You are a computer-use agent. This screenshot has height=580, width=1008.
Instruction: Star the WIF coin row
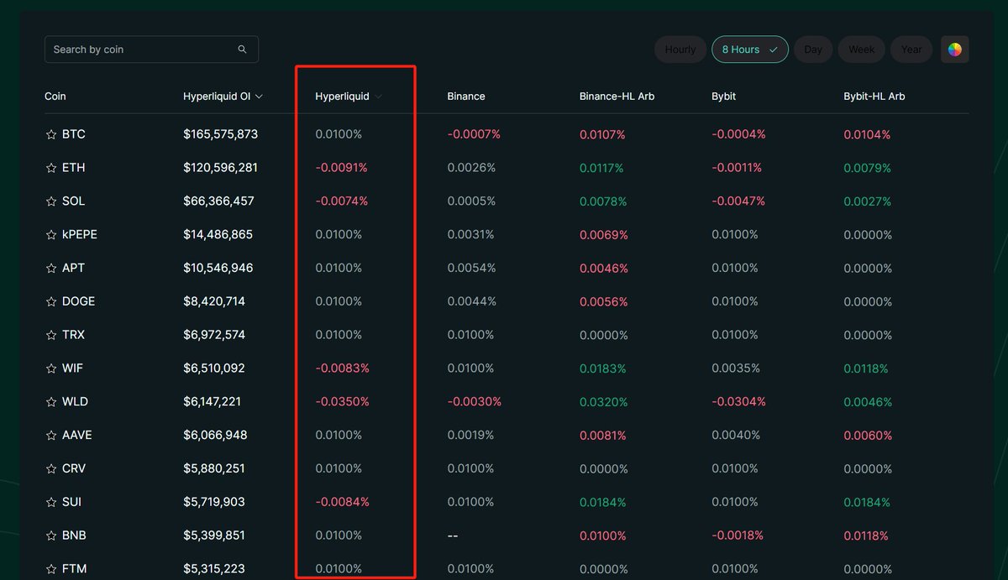50,368
